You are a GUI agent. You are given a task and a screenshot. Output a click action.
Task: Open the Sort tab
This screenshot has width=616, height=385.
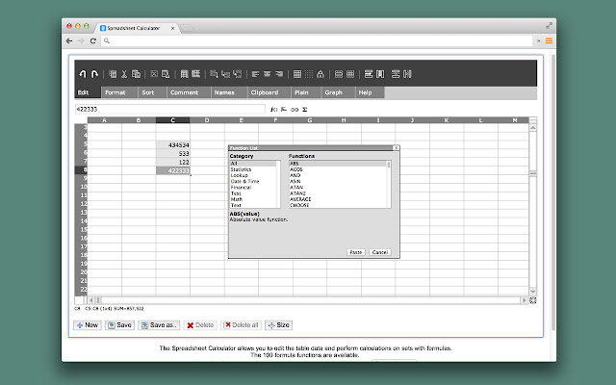pos(152,92)
